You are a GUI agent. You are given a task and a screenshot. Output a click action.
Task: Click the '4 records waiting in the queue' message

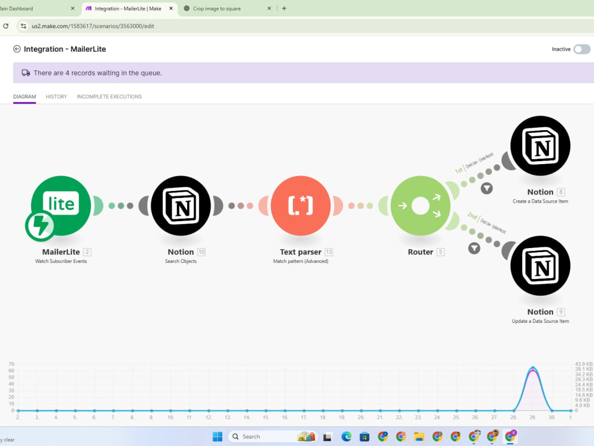pos(98,73)
